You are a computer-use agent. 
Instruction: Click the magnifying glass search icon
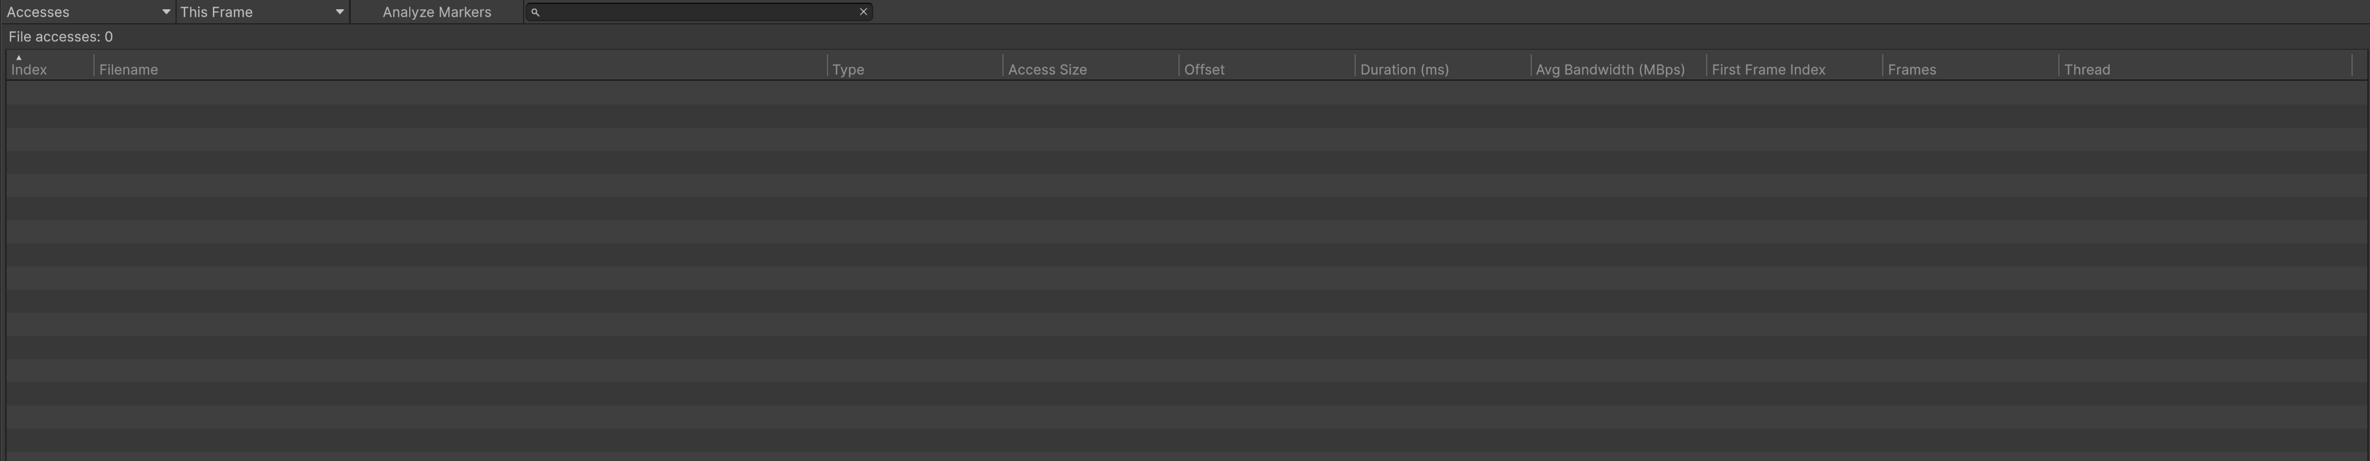[536, 12]
